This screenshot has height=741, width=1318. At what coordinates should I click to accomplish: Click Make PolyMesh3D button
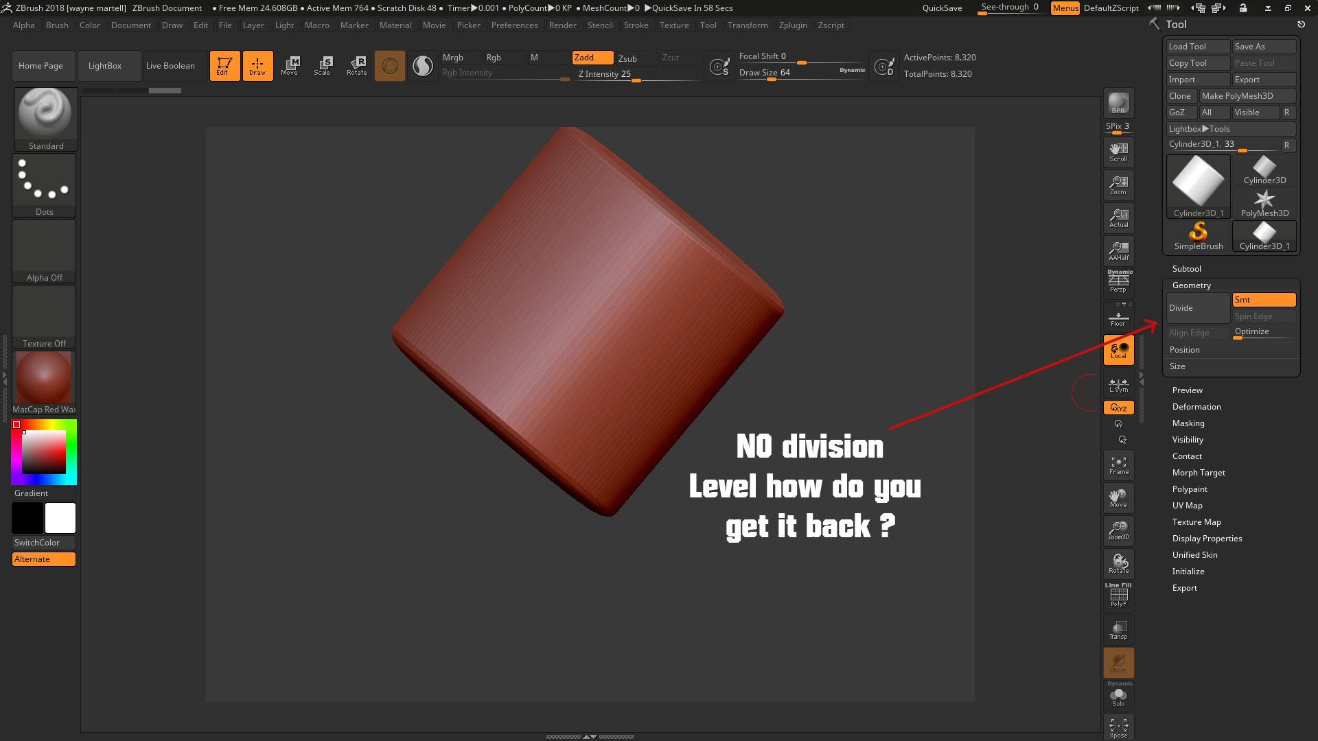coord(1247,96)
